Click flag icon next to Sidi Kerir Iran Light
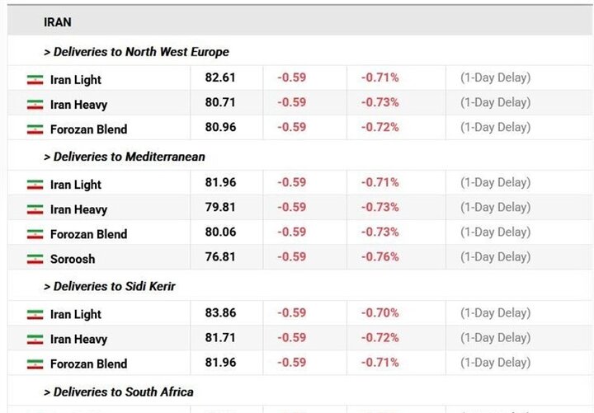 [35, 315]
